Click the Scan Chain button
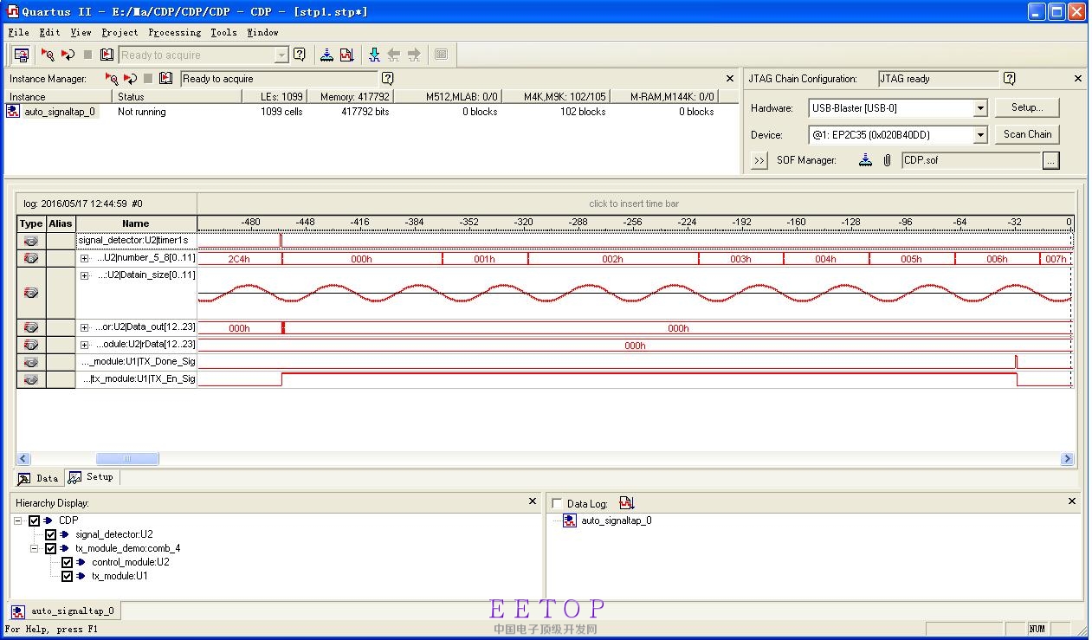The image size is (1092, 640). pos(1027,134)
